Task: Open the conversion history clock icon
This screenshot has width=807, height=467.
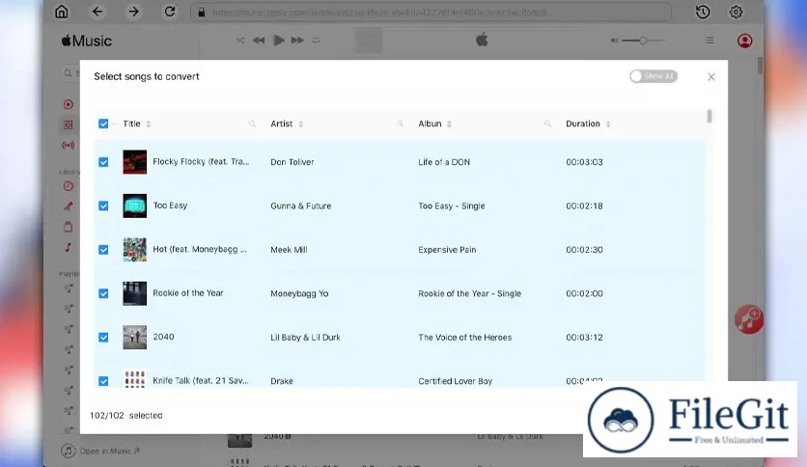Action: pyautogui.click(x=703, y=12)
